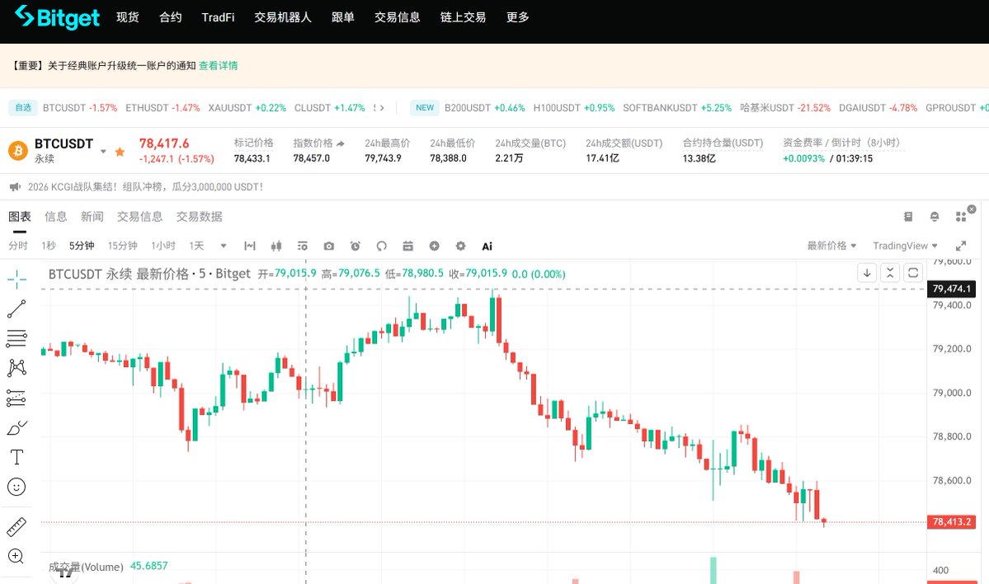Open the notebook guide icon above chart
989x584 pixels.
pos(908,217)
